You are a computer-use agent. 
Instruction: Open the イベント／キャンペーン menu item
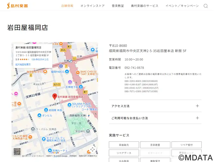click(182, 6)
